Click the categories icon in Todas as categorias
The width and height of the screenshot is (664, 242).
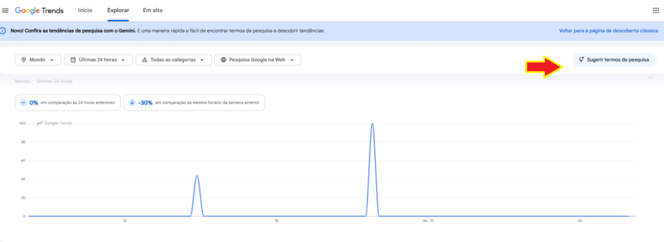click(x=145, y=60)
